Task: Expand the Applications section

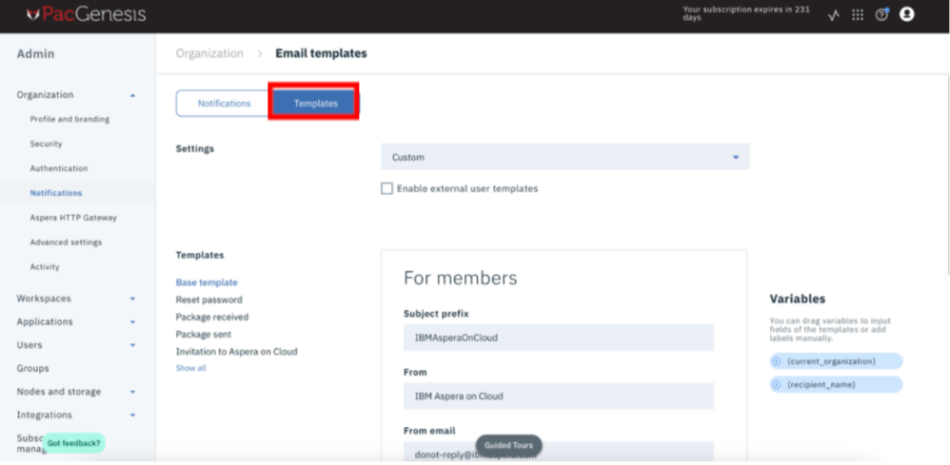Action: tap(132, 322)
